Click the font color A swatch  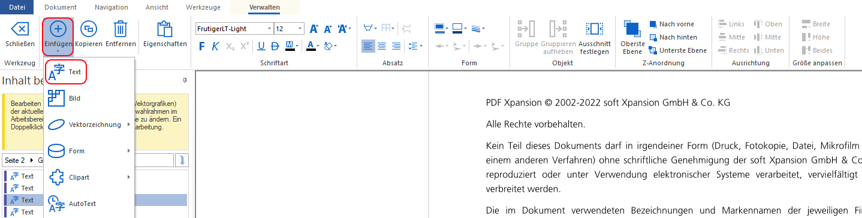[x=311, y=46]
